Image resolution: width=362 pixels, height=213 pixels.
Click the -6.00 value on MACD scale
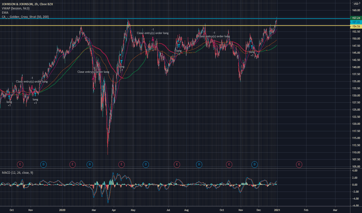tap(355, 205)
